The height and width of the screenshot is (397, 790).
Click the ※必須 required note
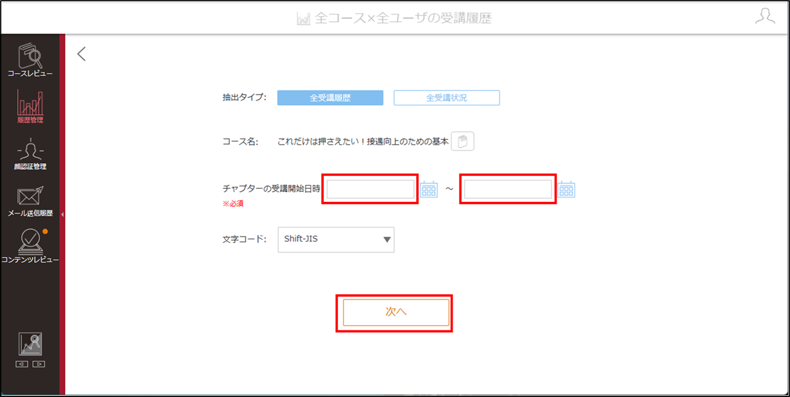(233, 204)
